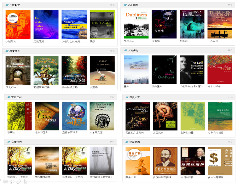Click the leaf icon beside 小说散文 heading
Image resolution: width=238 pixels, height=184 pixels.
(x=7, y=5)
